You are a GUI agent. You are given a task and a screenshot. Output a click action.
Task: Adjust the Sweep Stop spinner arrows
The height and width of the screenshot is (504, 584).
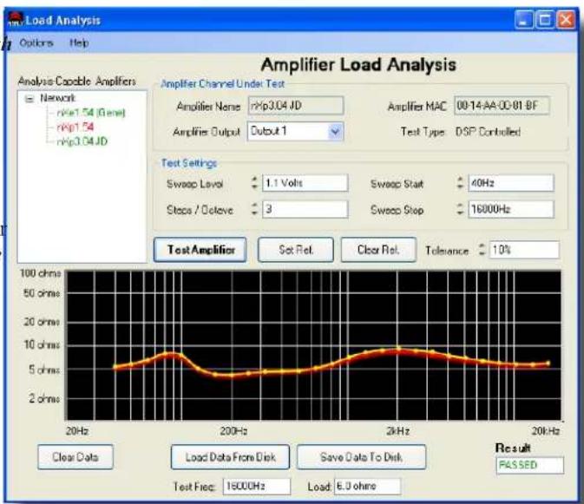click(x=461, y=209)
